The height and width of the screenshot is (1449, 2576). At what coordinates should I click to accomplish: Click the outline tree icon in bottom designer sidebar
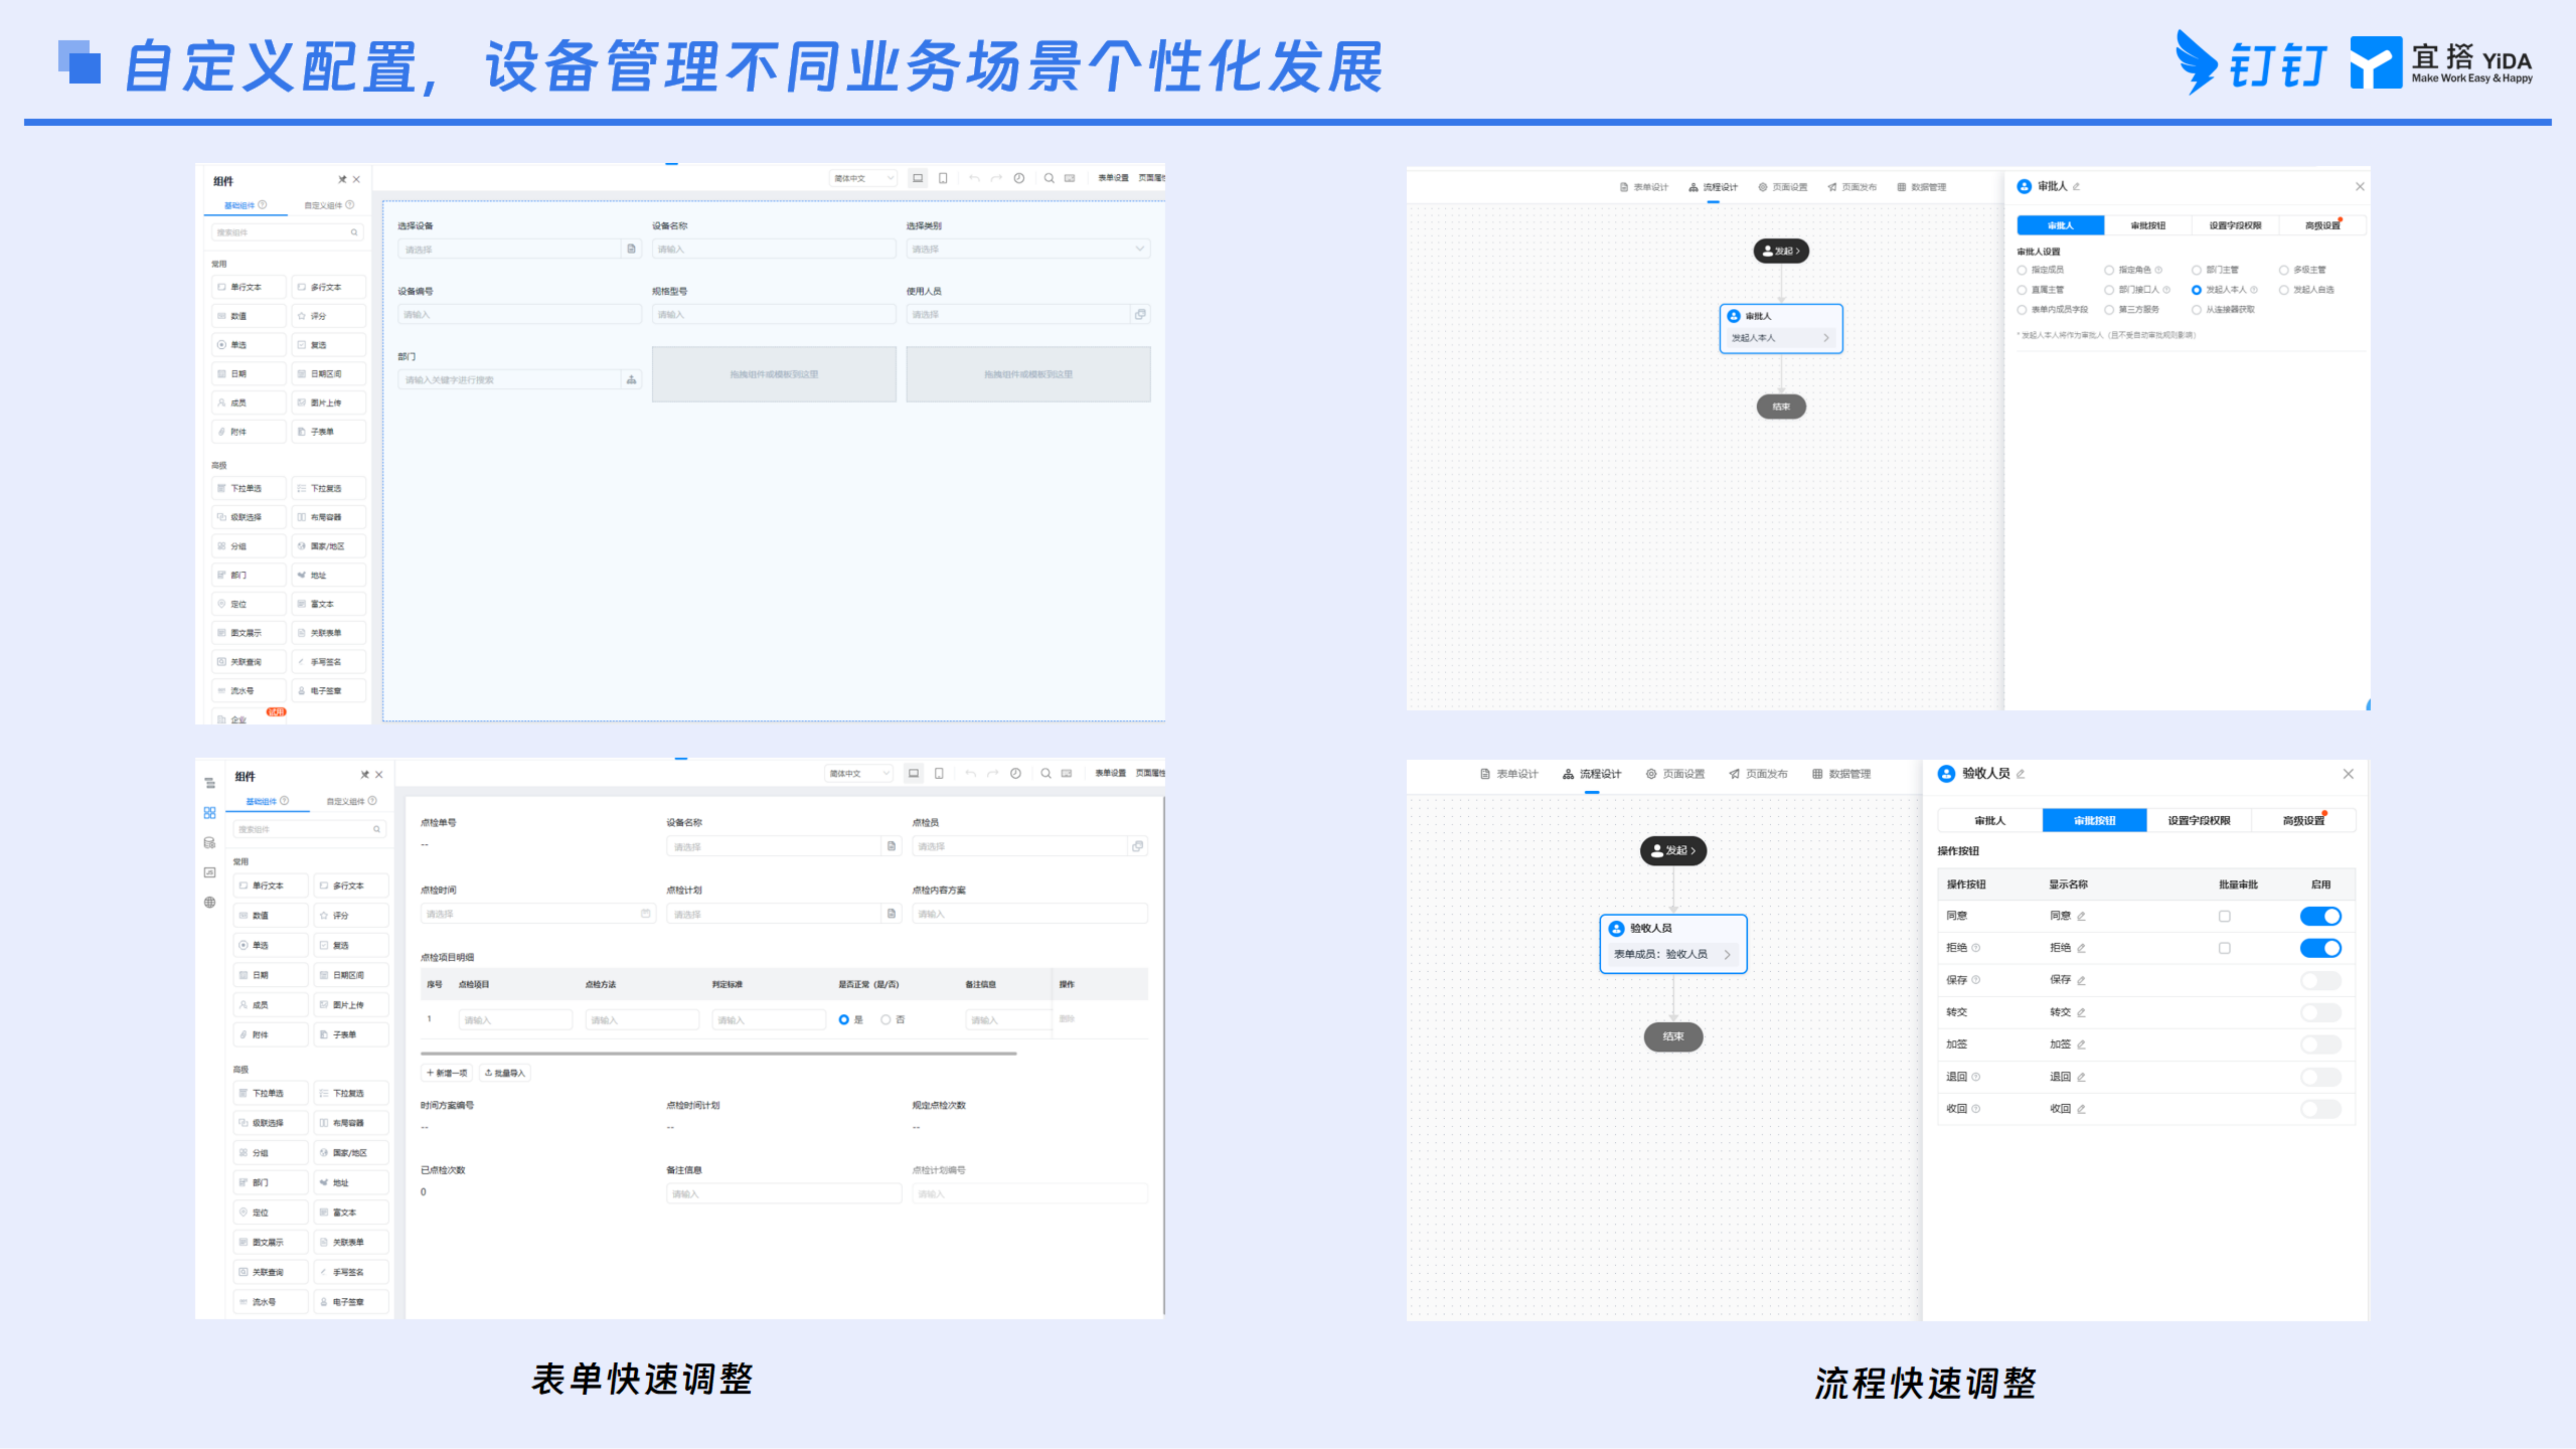(210, 783)
